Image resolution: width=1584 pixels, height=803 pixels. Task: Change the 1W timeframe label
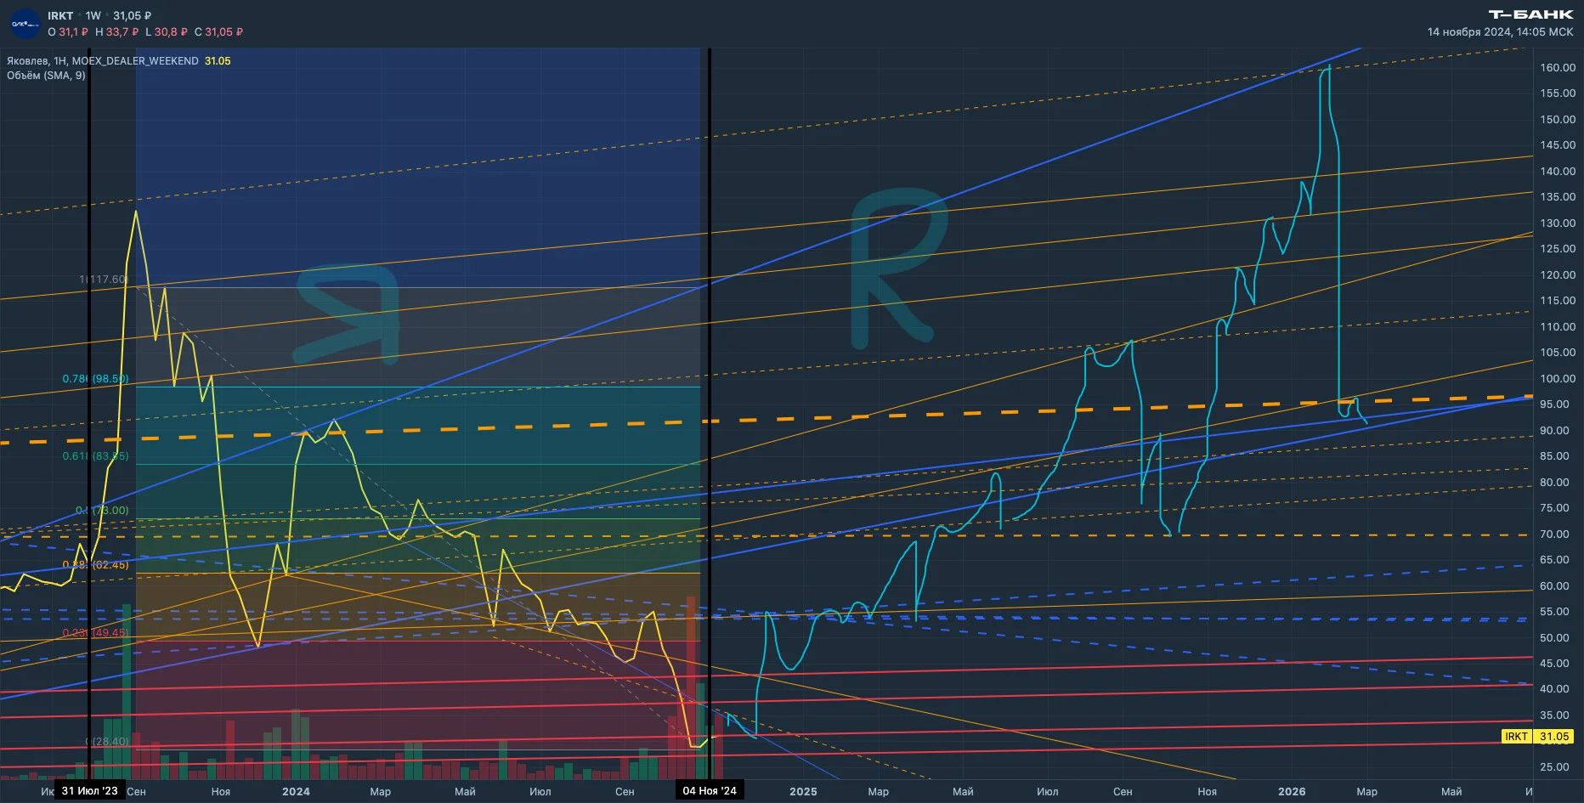tap(93, 15)
